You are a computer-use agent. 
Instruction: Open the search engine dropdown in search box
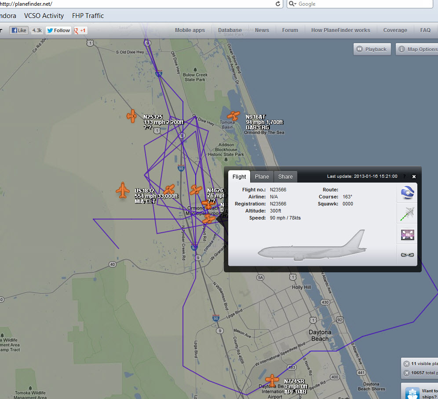point(293,4)
